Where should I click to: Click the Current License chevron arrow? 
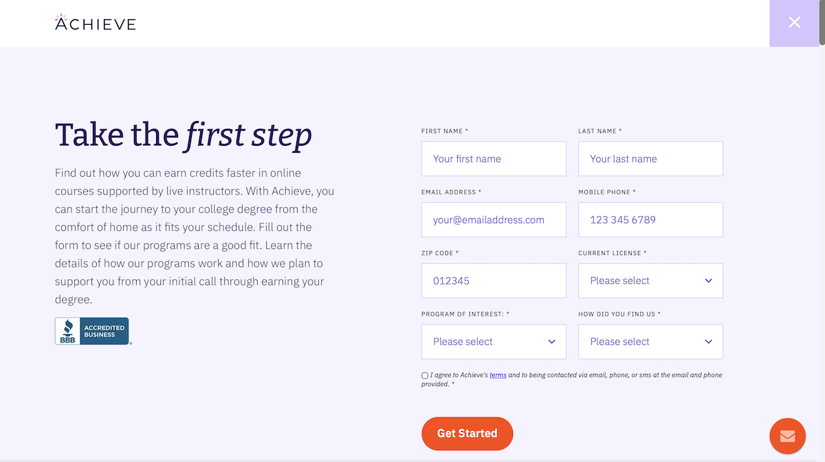[x=709, y=280]
